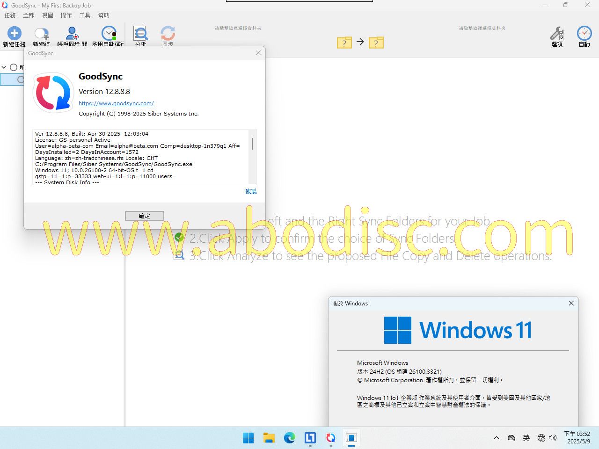Click 'License: GS-personal Active' line

[73, 140]
